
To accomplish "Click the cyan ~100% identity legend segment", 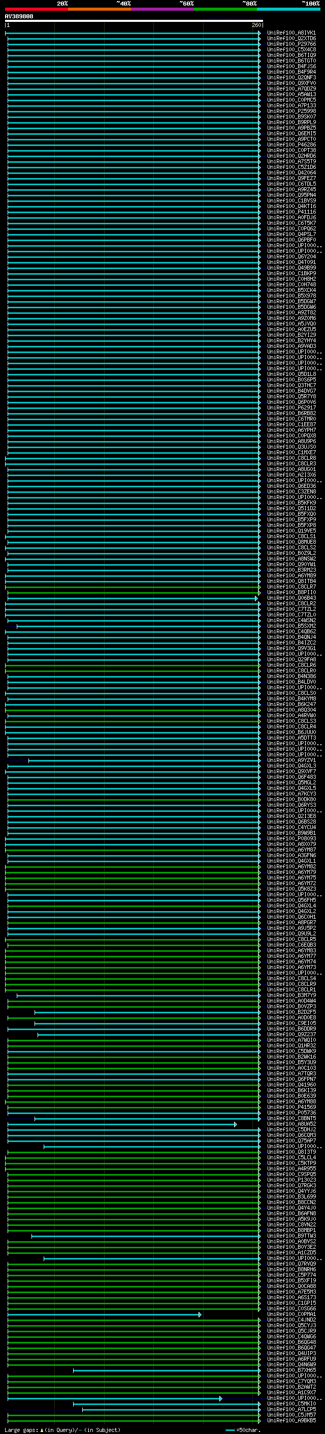I will (288, 9).
